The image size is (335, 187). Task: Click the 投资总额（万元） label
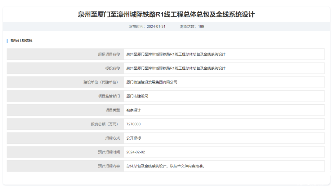[105, 124]
